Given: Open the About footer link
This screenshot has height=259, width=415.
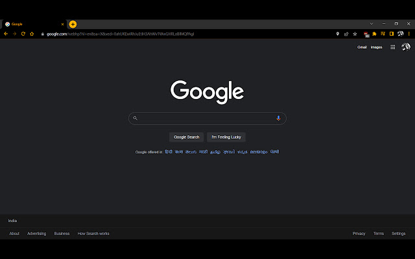Looking at the screenshot, I should [14, 234].
